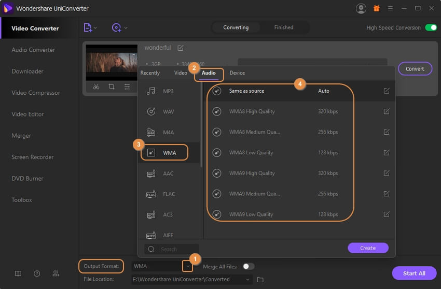Expand the File Location path dropdown
Image resolution: width=441 pixels, height=289 pixels.
click(x=247, y=280)
